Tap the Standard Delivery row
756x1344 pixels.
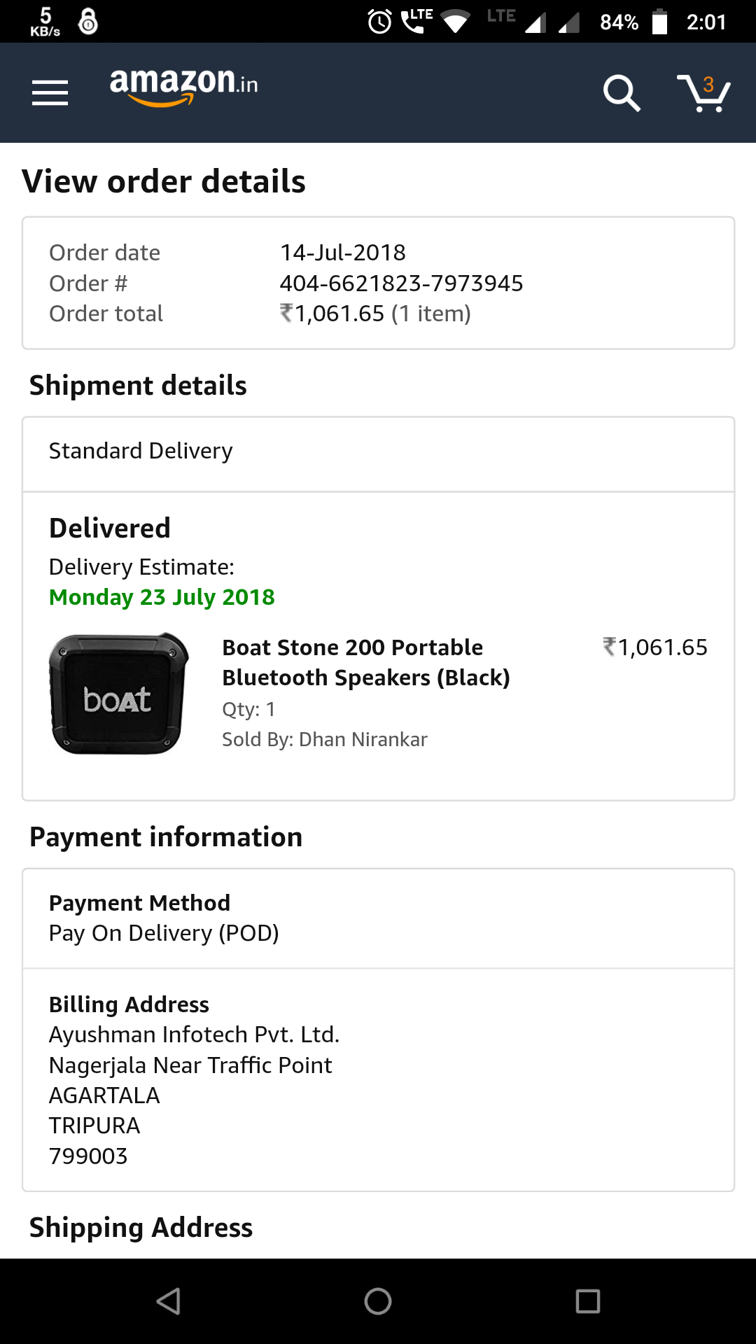(378, 451)
